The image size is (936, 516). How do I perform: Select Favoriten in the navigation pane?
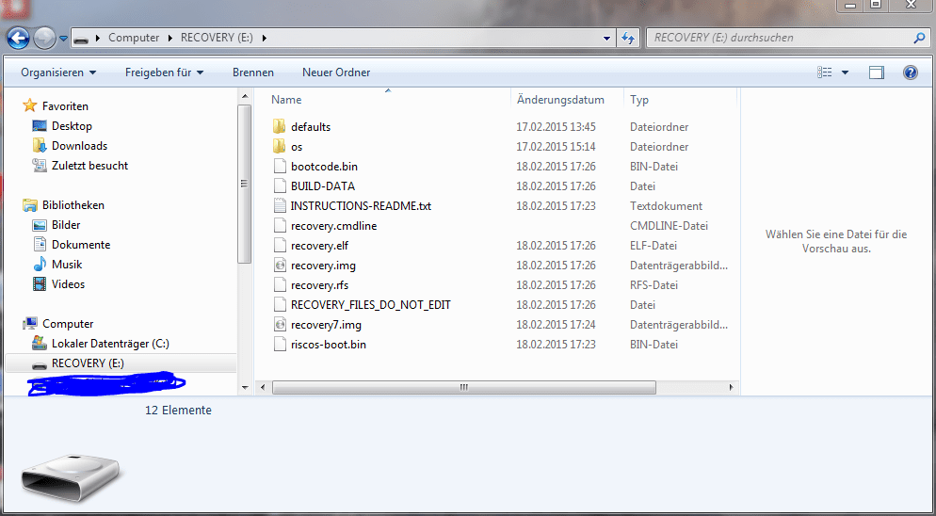[x=65, y=106]
